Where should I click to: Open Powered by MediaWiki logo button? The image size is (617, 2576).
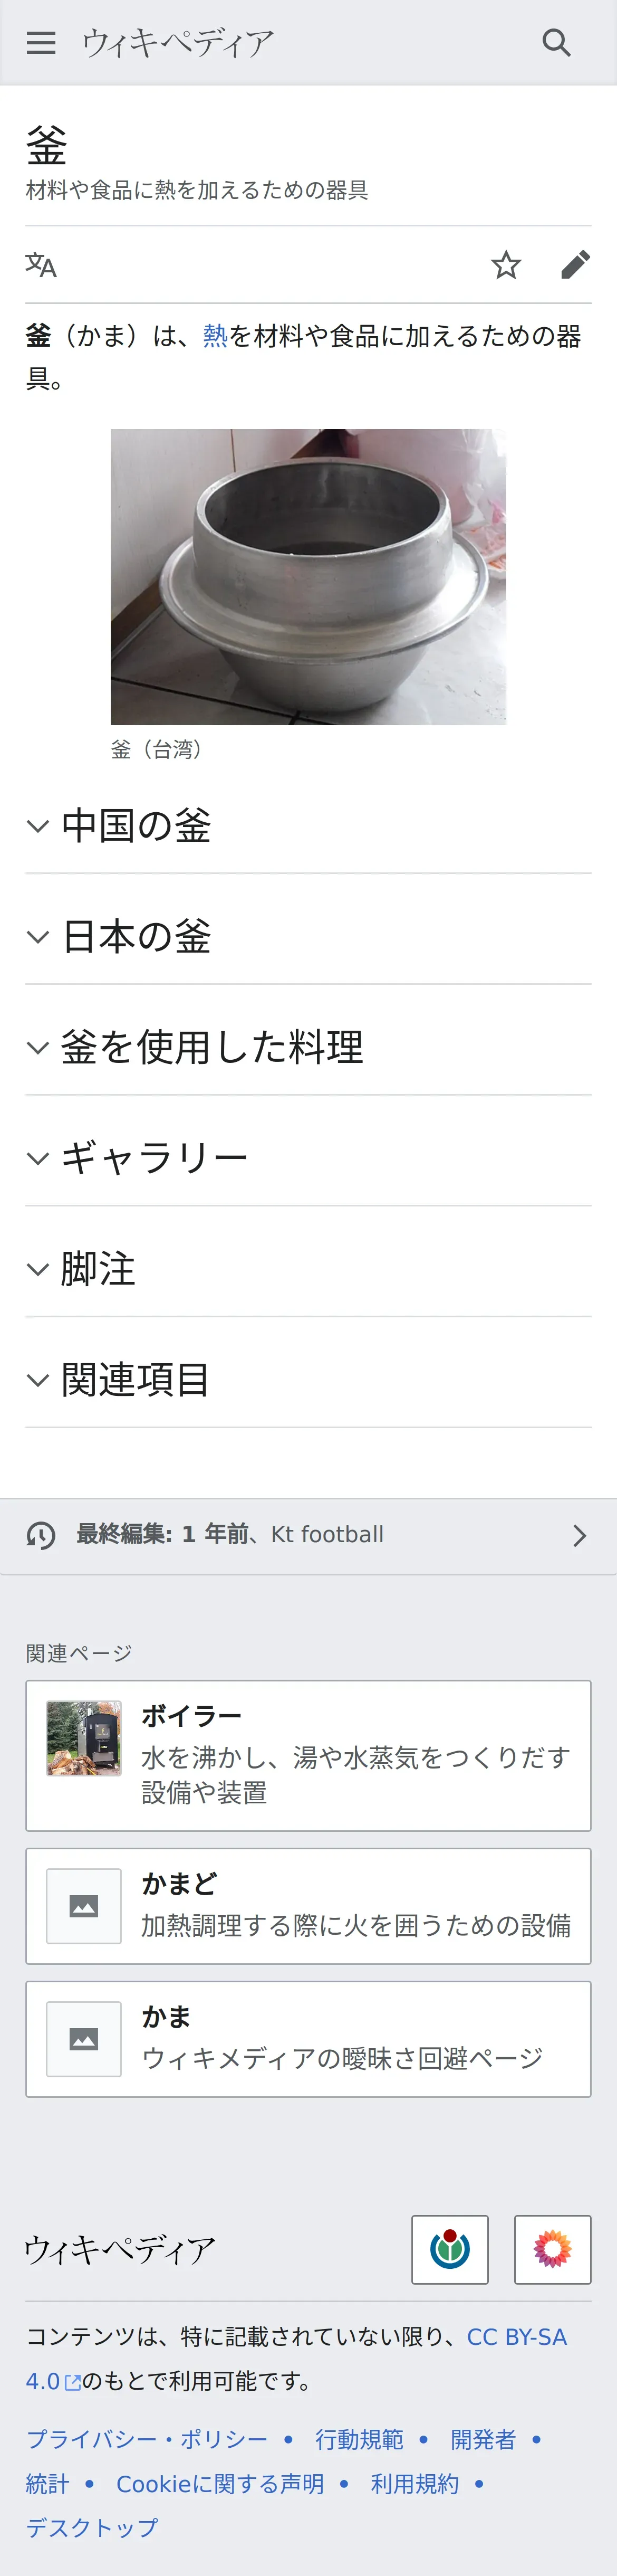(553, 2249)
